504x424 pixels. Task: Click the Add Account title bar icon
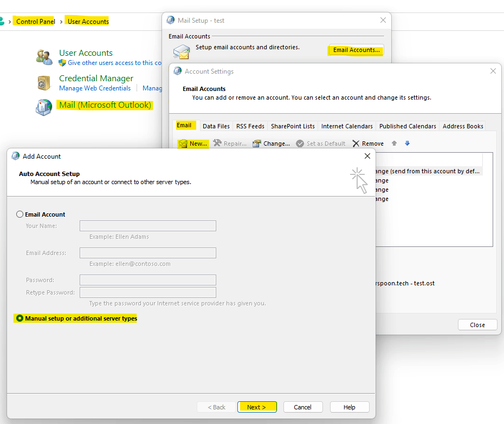point(15,156)
